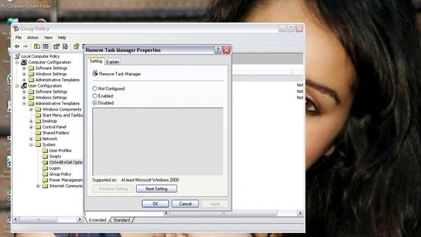This screenshot has width=421, height=237.
Task: Click the New Folder desktop icon label
Action: (x=41, y=6)
